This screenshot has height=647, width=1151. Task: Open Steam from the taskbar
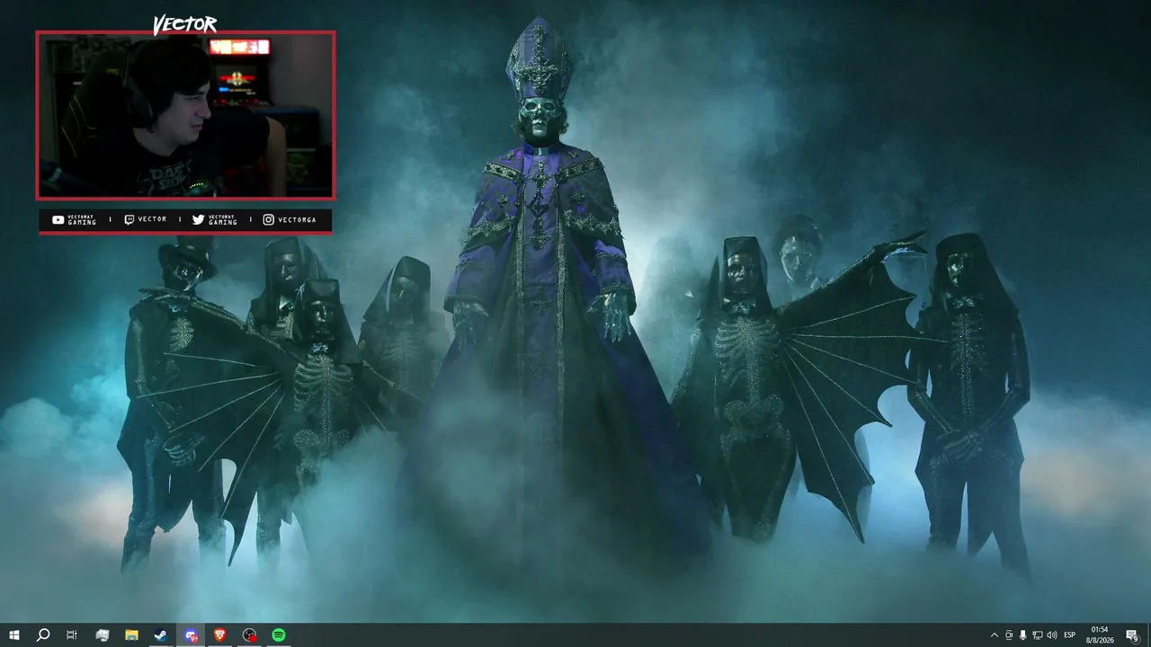pyautogui.click(x=161, y=635)
